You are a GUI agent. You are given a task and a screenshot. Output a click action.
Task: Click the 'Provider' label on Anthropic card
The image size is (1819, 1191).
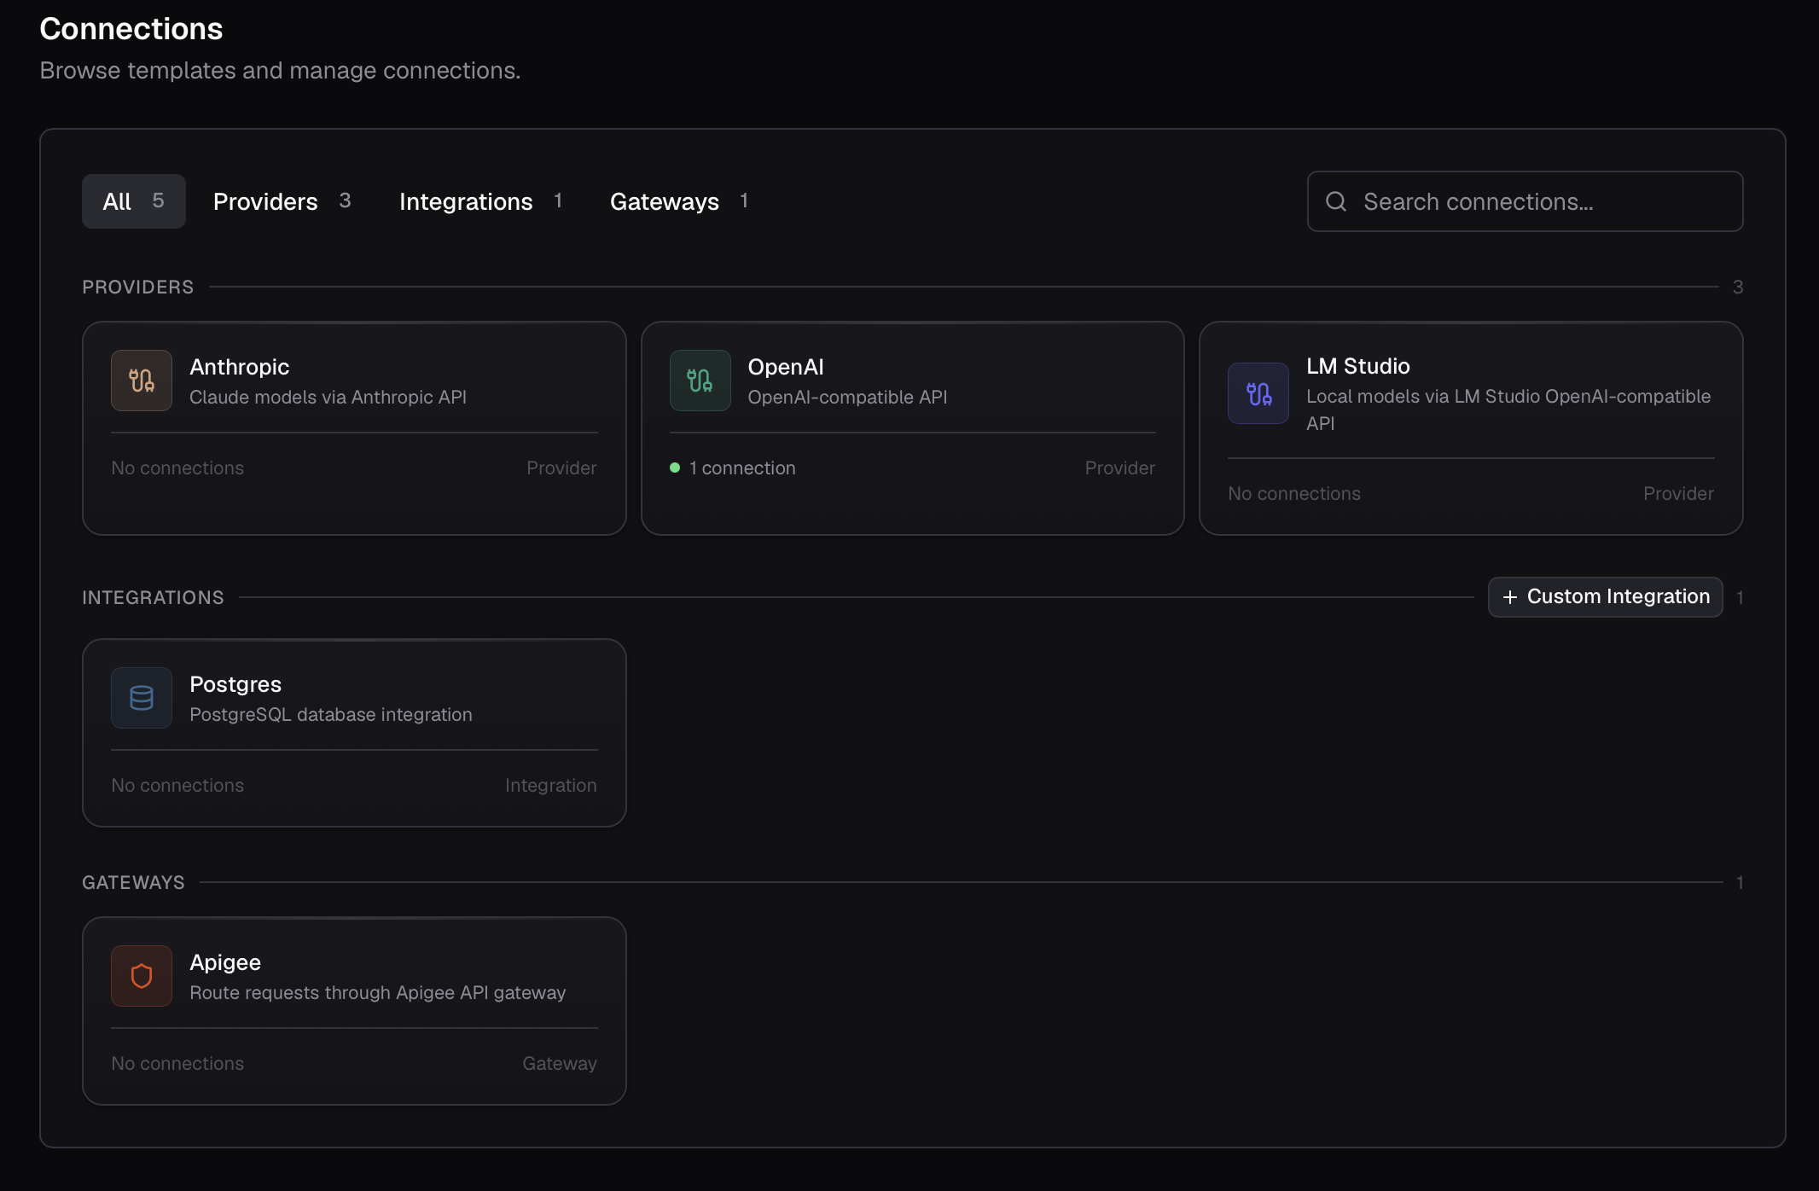click(561, 468)
